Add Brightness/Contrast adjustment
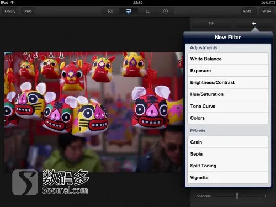This screenshot has height=207, width=276. 228,82
